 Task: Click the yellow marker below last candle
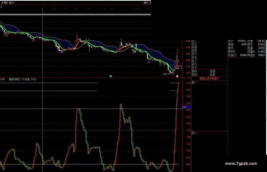[x=177, y=76]
